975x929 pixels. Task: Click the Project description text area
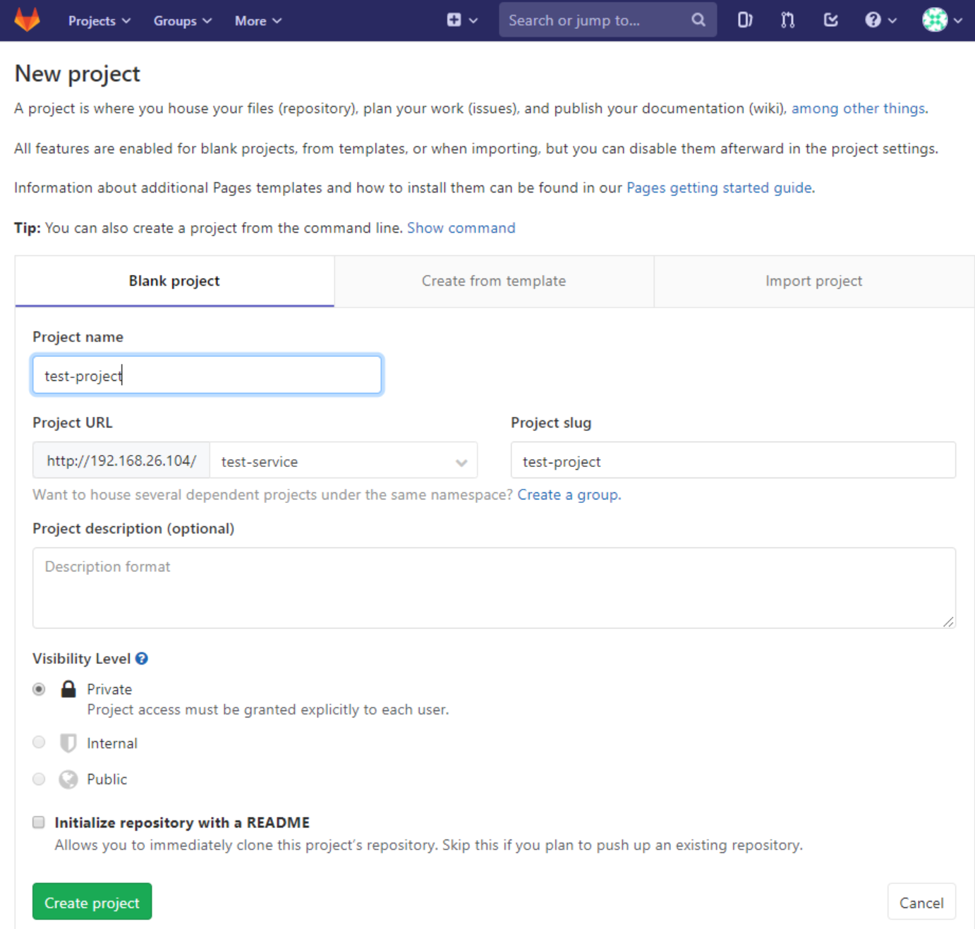tap(494, 588)
